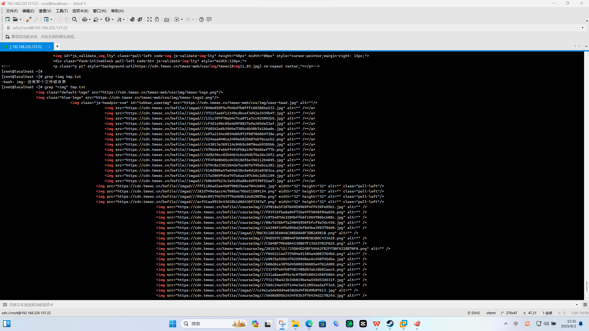Open the Help question mark icon
This screenshot has height=331, width=589.
click(201, 19)
